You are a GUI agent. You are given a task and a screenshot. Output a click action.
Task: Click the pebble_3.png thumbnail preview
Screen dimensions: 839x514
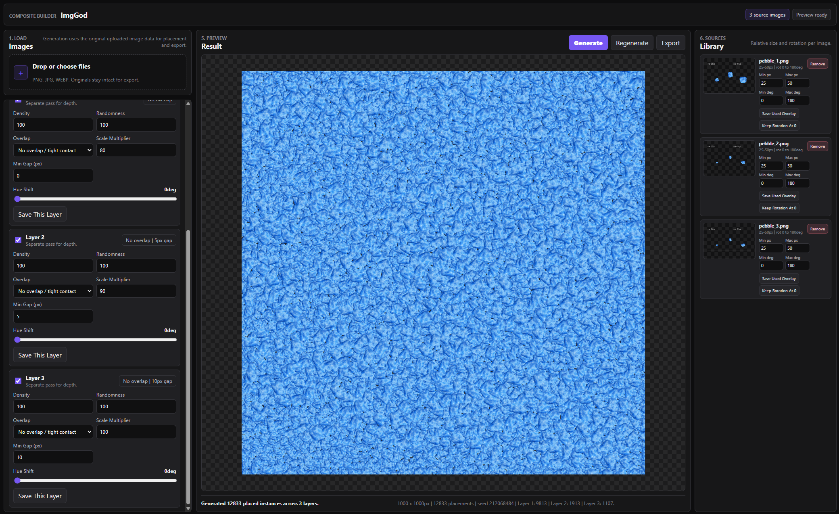[x=729, y=241]
